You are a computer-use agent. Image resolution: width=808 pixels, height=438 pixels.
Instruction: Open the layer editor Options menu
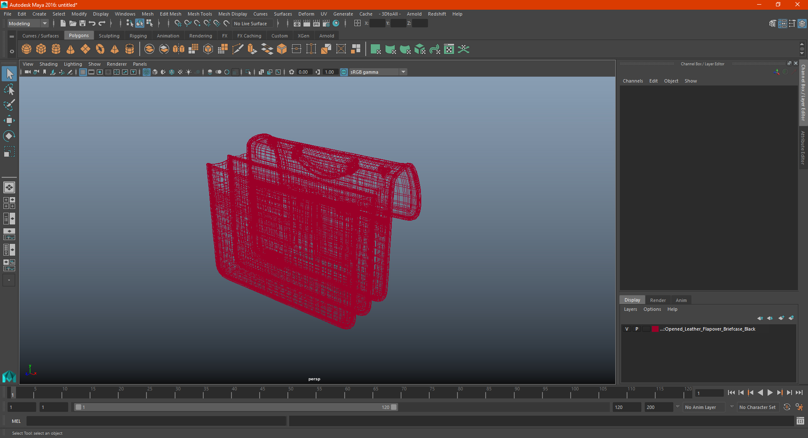(x=652, y=309)
